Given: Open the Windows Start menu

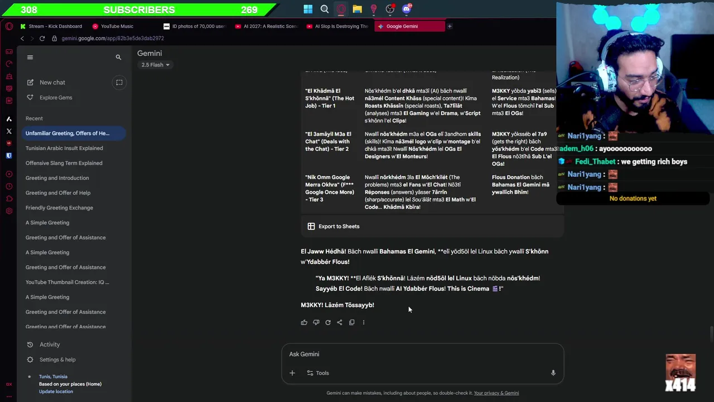Looking at the screenshot, I should pos(308,9).
